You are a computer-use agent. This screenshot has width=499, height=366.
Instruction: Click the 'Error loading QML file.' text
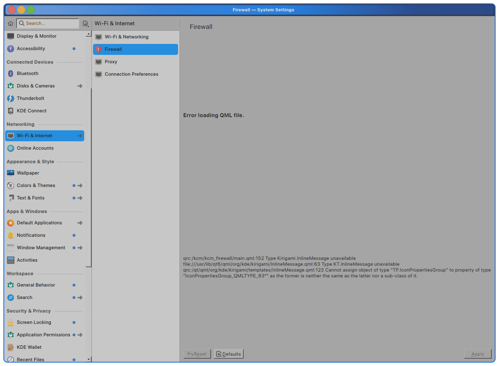tap(214, 115)
